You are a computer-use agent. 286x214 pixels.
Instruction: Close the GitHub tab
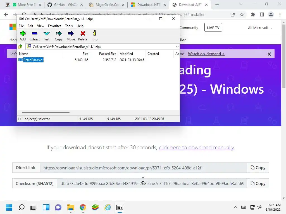82,5
